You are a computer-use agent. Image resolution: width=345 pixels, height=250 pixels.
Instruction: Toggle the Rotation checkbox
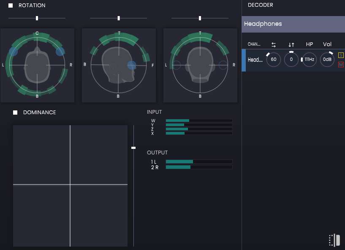coord(11,5)
